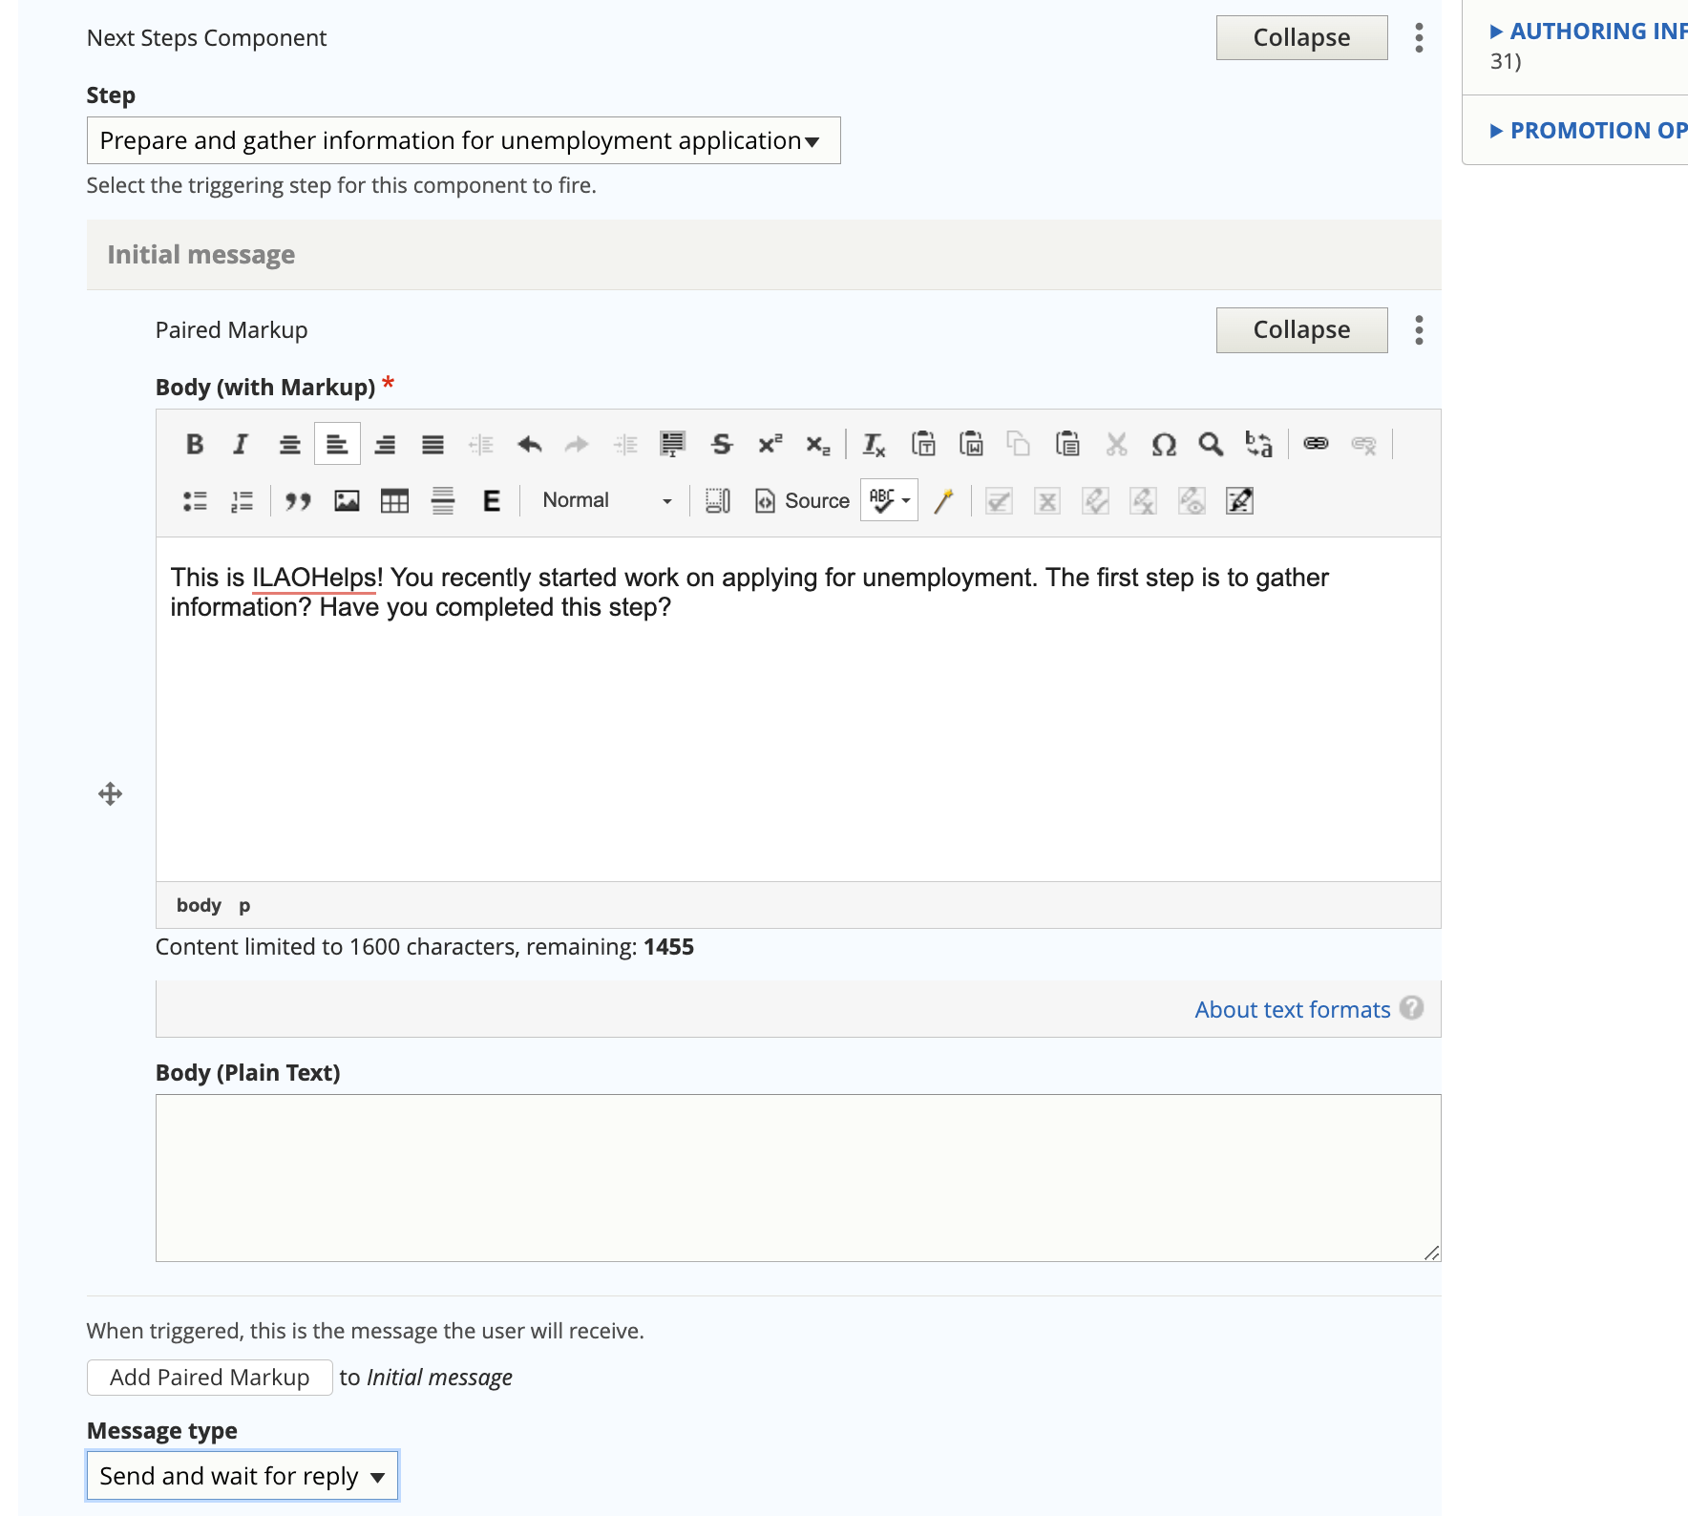Screen dimensions: 1688x1516
Task: Click the Paste clipboard icon
Action: pos(1067,444)
